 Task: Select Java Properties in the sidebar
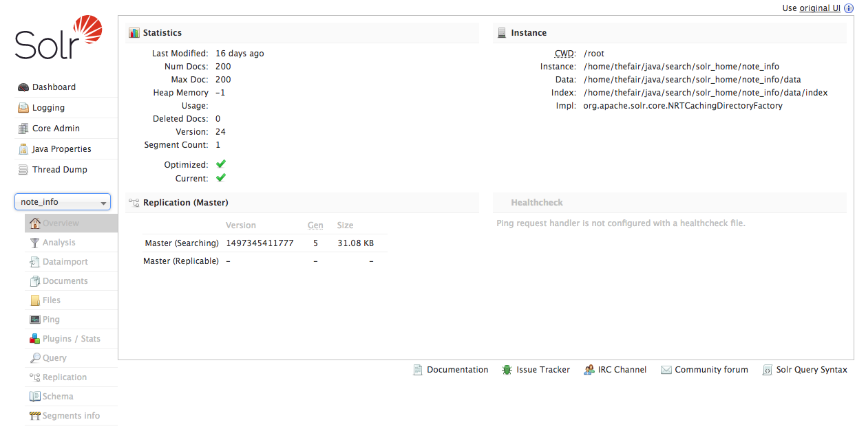(66, 149)
